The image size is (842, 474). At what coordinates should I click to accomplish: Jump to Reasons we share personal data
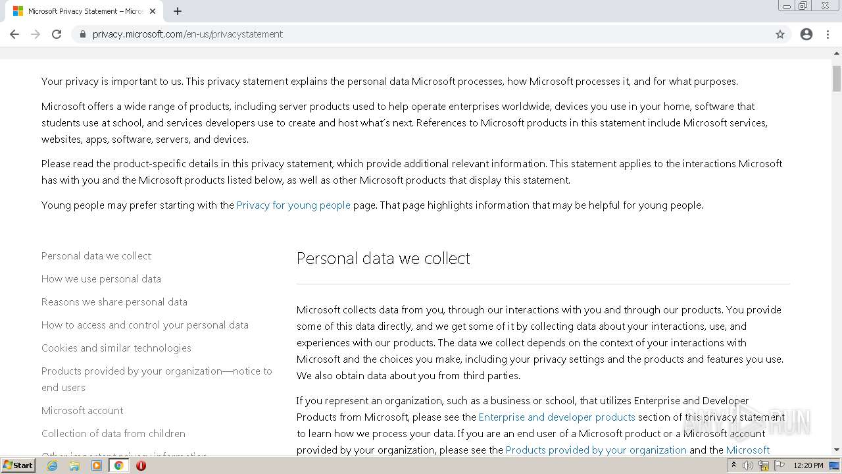click(114, 302)
